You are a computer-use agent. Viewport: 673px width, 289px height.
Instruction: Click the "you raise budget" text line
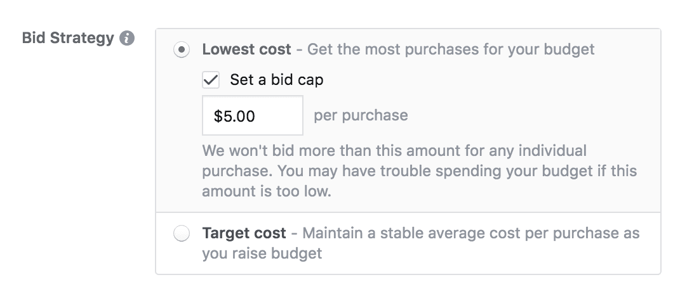point(262,254)
